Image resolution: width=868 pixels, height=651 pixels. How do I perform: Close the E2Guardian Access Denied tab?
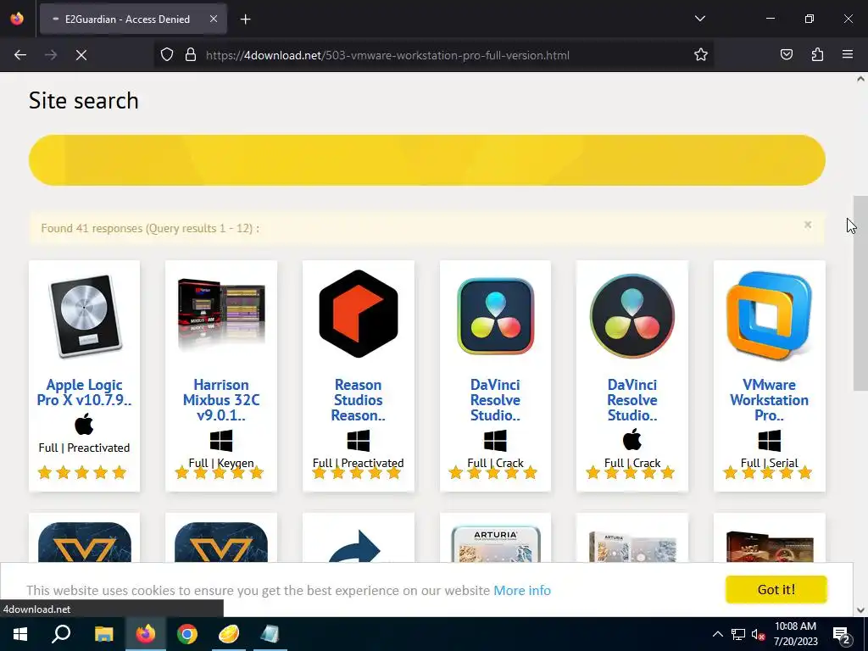point(213,19)
